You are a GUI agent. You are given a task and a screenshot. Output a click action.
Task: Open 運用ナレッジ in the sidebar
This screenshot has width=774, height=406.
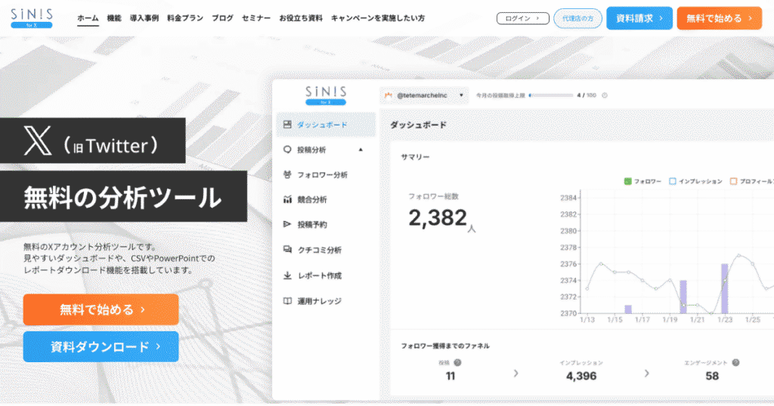click(320, 301)
